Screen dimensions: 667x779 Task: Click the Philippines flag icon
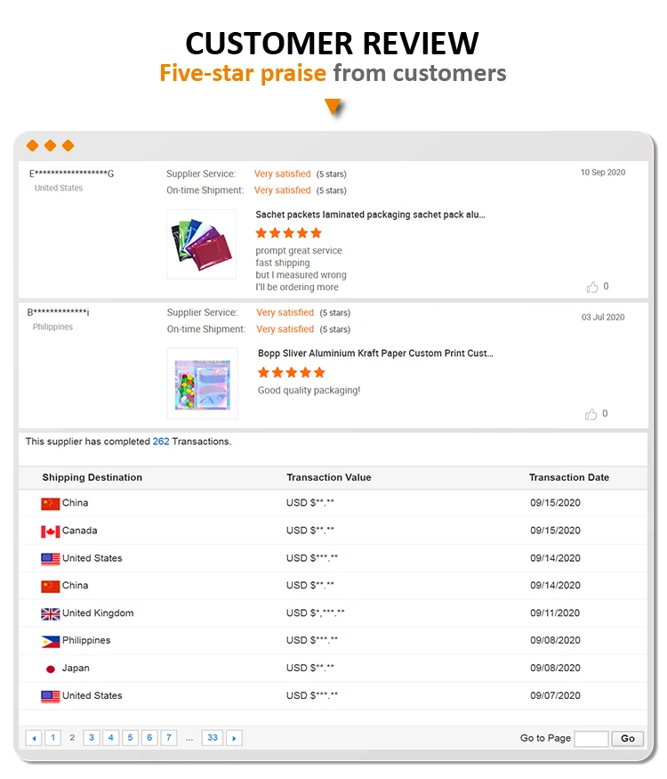(50, 641)
